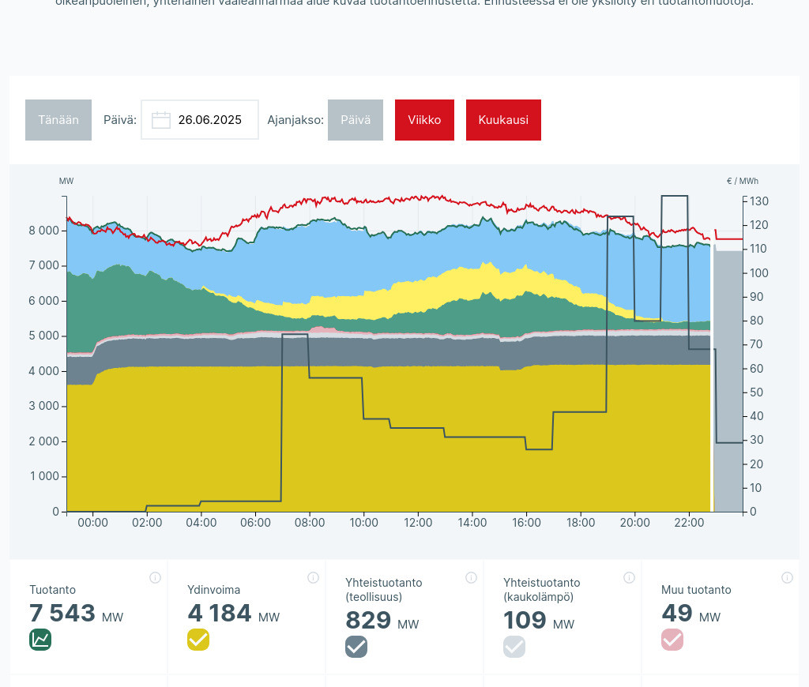809x687 pixels.
Task: Click info icon for Yhteistuotanto (teollisuus)
Action: coord(471,578)
